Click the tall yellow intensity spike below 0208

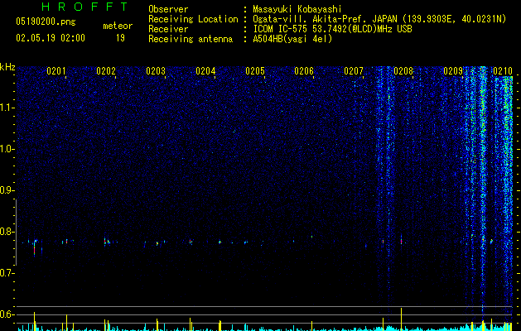point(401,319)
